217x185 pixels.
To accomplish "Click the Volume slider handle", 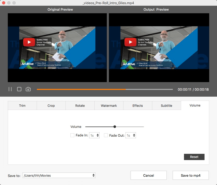I will (115, 127).
